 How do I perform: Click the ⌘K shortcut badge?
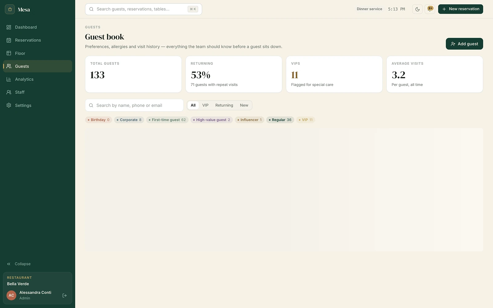click(193, 9)
